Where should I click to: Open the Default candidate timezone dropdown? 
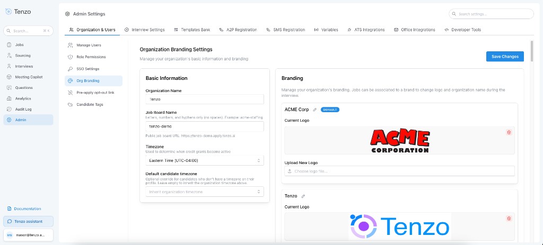[x=205, y=192]
